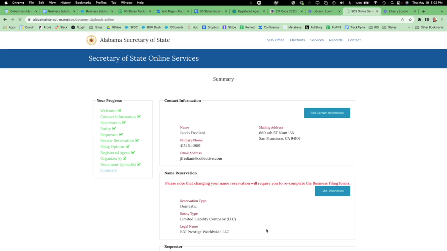Open the tab search dropdown arrow
This screenshot has width=447, height=251.
pos(442,11)
